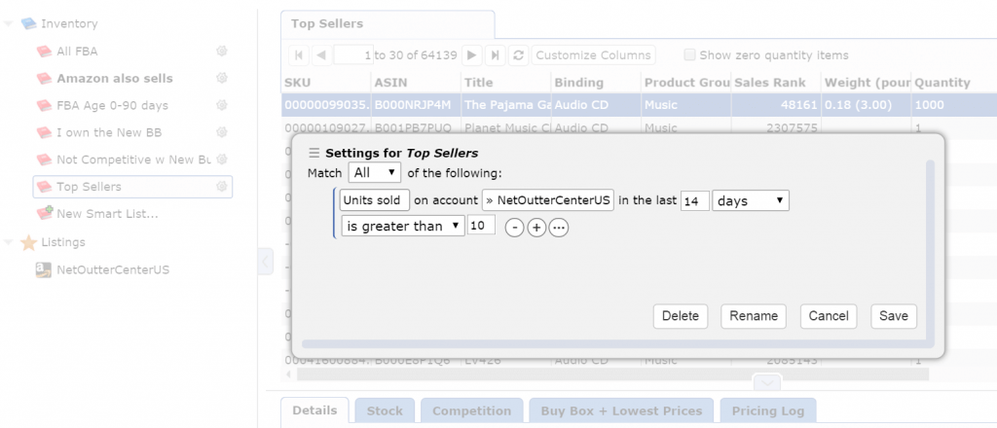This screenshot has width=997, height=428.
Task: Open the Match All dropdown
Action: click(374, 172)
